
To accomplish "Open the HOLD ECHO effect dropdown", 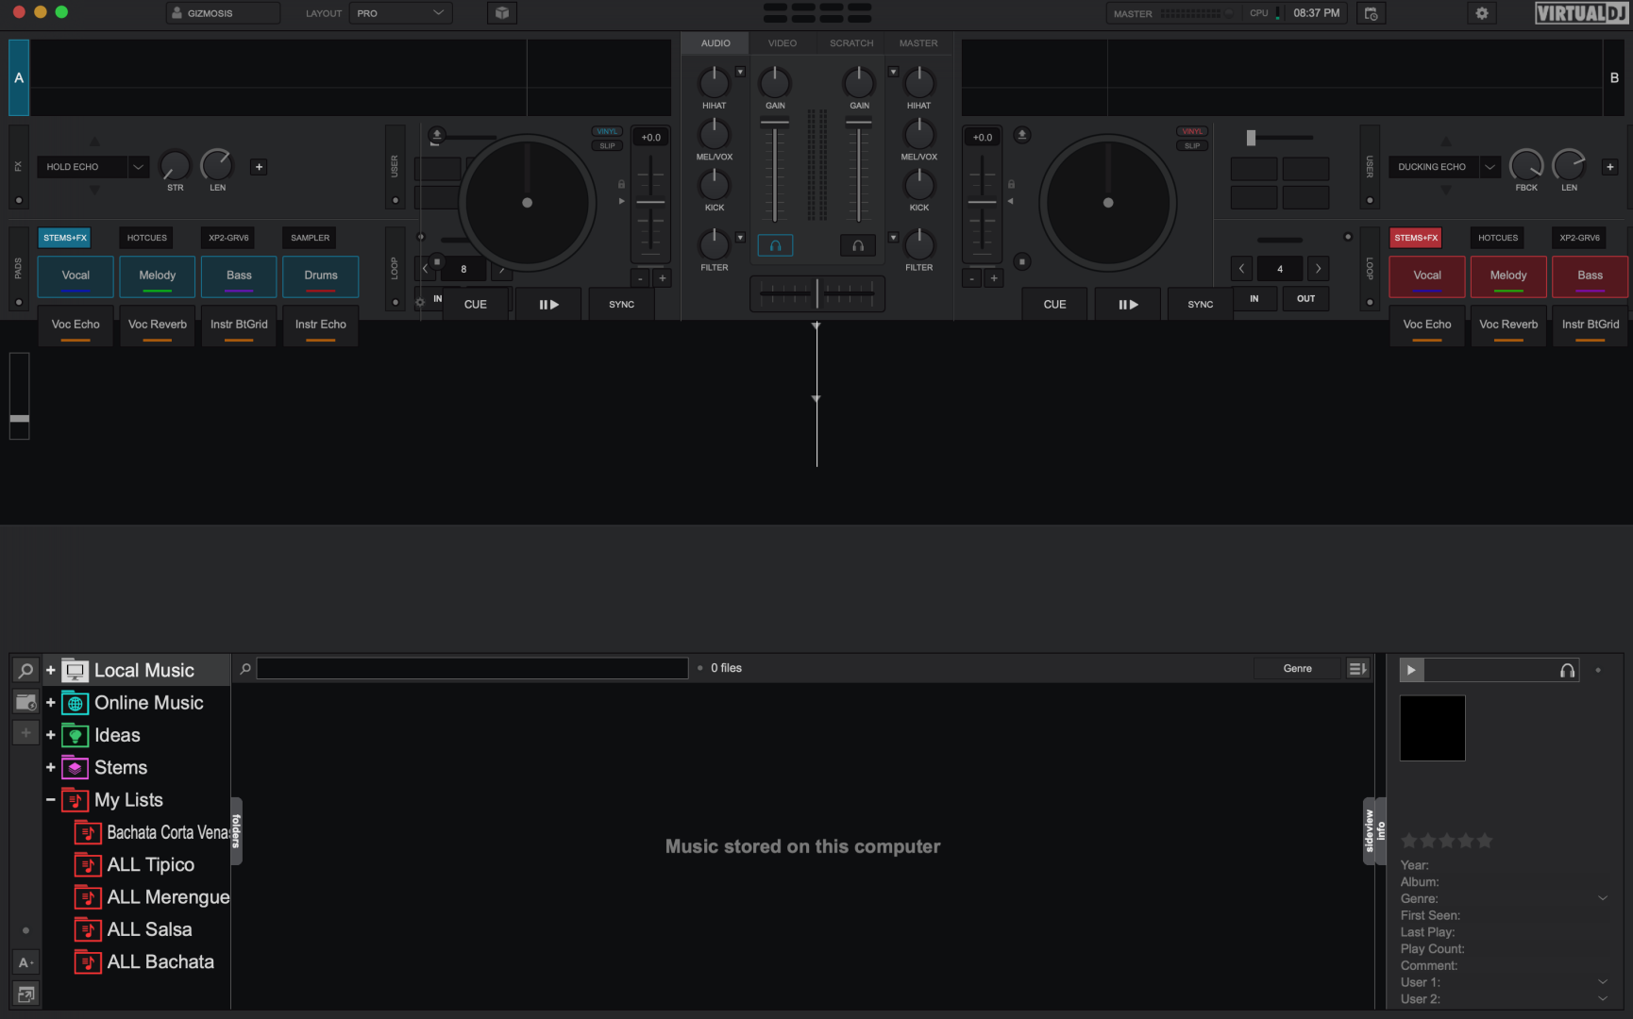I will point(139,167).
